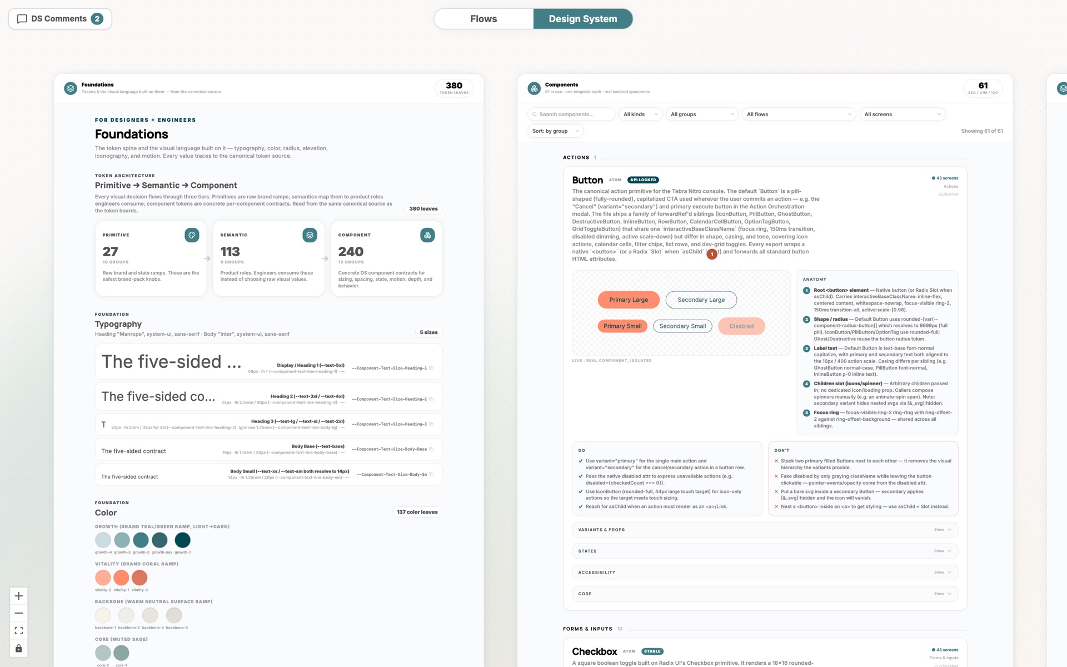Image resolution: width=1067 pixels, height=667 pixels.
Task: Click the Secondary Large button specimen
Action: coord(701,300)
